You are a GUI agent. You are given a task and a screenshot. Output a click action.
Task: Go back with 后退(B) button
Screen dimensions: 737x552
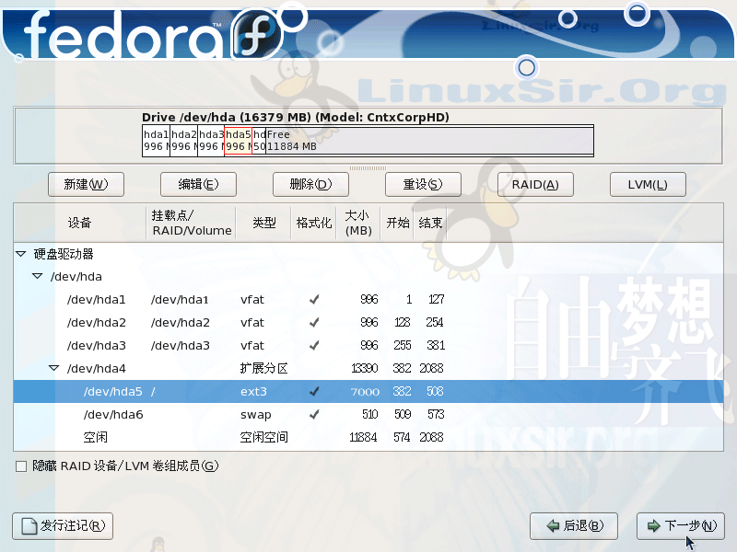click(x=573, y=525)
